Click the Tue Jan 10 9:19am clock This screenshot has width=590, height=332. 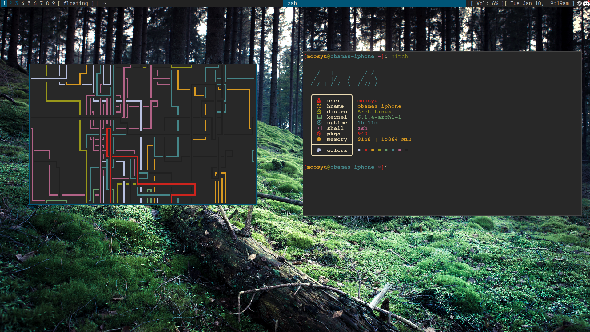click(540, 3)
